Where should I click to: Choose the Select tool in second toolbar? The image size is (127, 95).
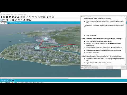(2, 20)
